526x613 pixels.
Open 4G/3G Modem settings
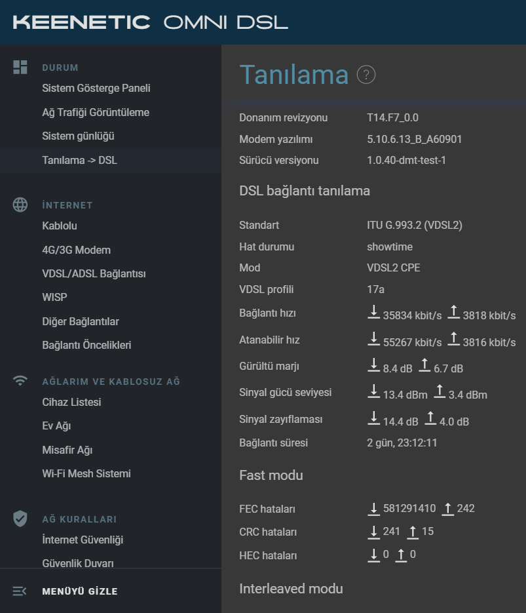point(76,250)
